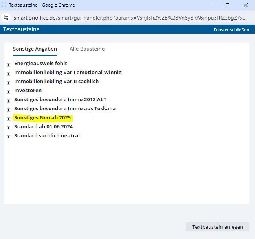Switch to the Alle Bausteine tab
The image size is (255, 239).
click(x=87, y=49)
